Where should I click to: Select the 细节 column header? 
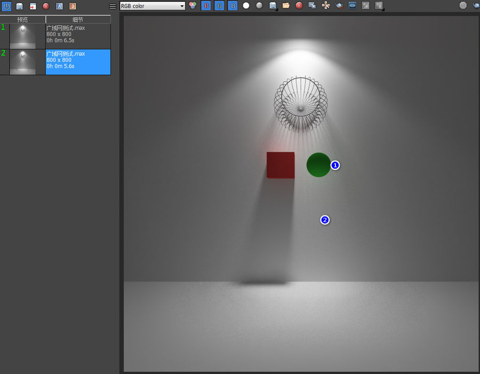pyautogui.click(x=78, y=19)
